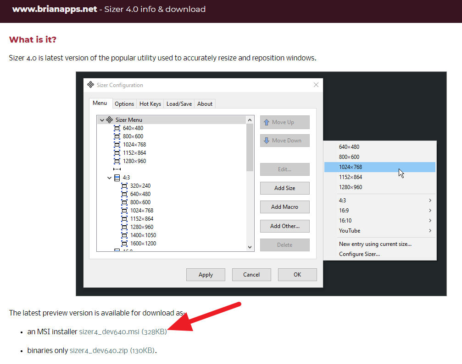The width and height of the screenshot is (462, 364).
Task: Collapse the 4:3 tree group
Action: click(x=109, y=178)
